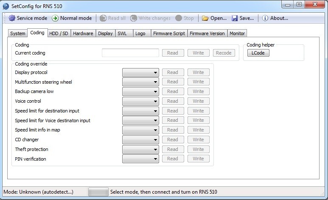Screen dimensions: 328x200
Task: Click 'Select mode, then connect' status message
Action: (164, 192)
